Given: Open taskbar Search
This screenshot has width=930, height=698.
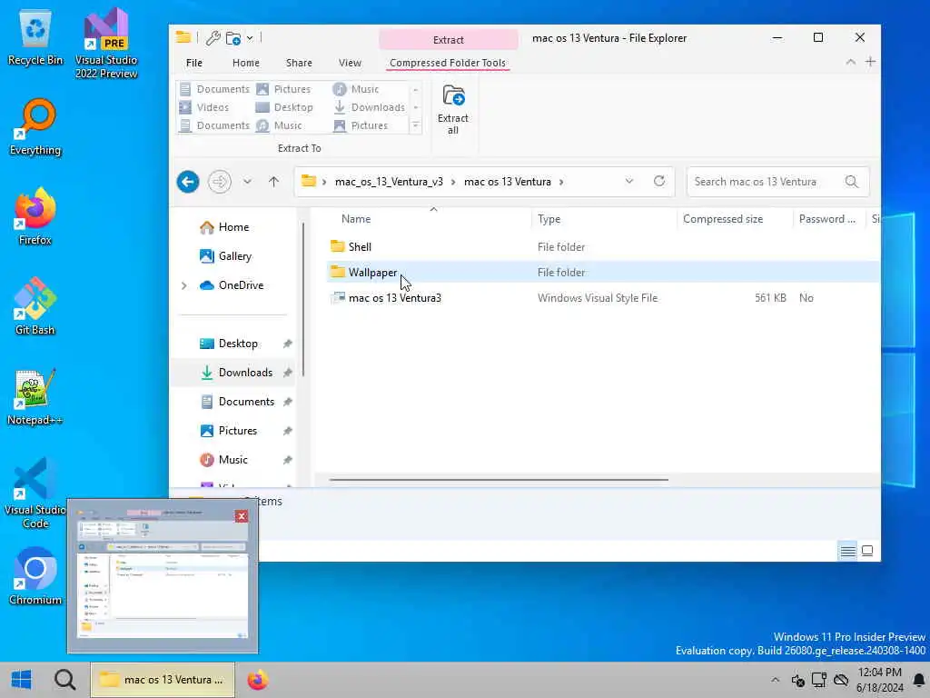Looking at the screenshot, I should point(64,680).
